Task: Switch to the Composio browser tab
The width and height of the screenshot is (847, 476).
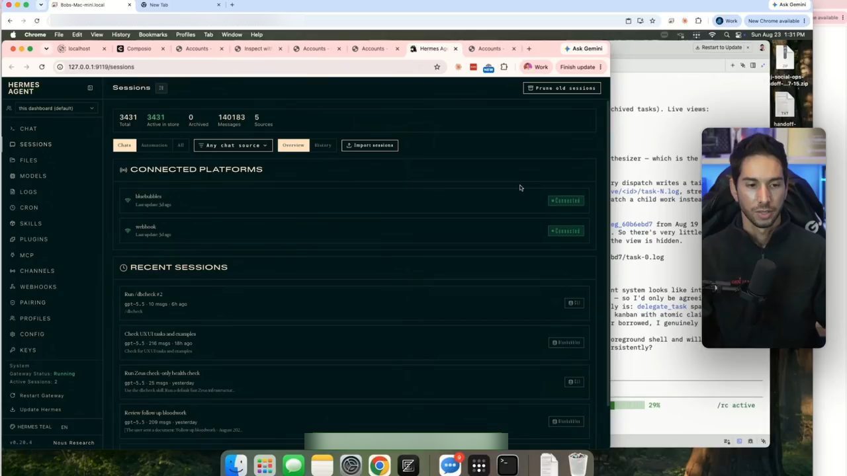Action: coord(138,48)
